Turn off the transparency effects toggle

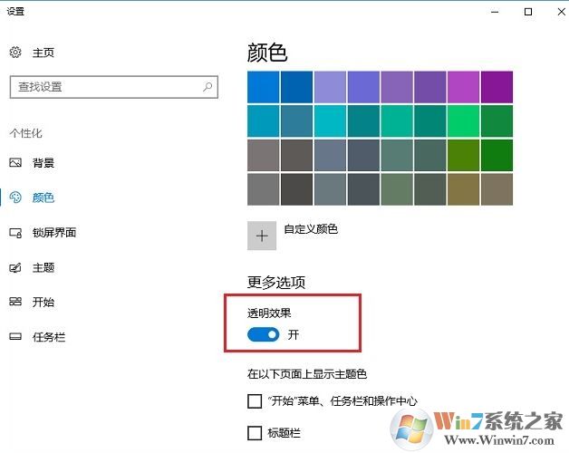pos(264,335)
